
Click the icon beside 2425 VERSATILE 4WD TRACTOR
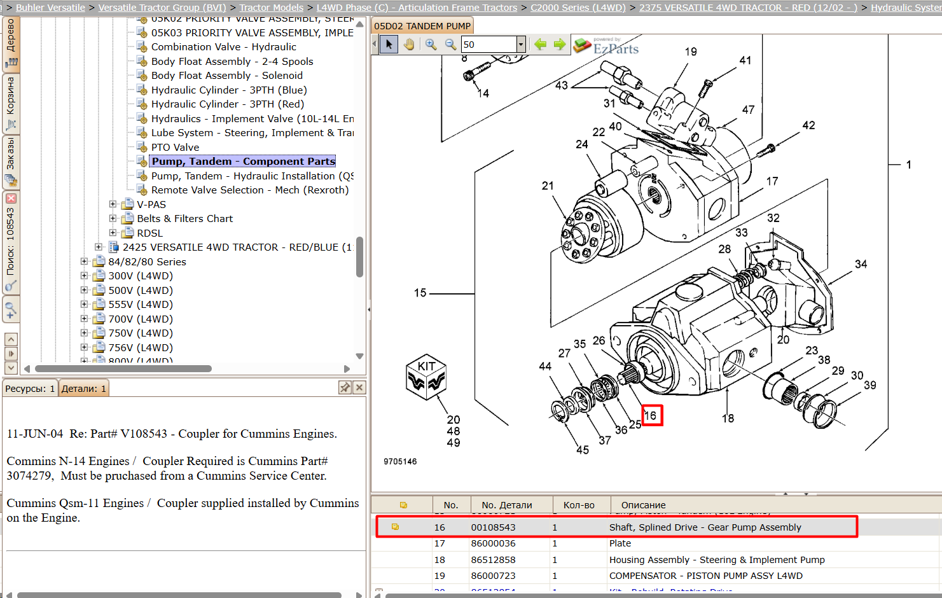[114, 247]
